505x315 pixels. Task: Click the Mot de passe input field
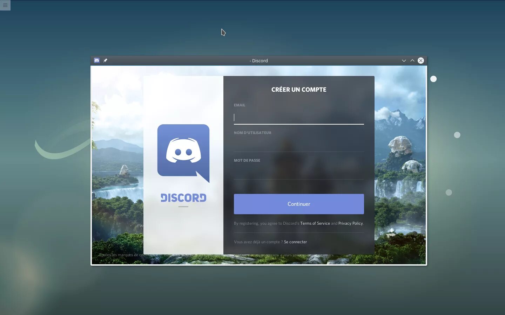pyautogui.click(x=299, y=173)
